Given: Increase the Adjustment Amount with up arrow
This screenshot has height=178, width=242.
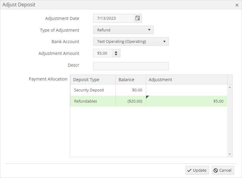Looking at the screenshot, I should pyautogui.click(x=116, y=52).
